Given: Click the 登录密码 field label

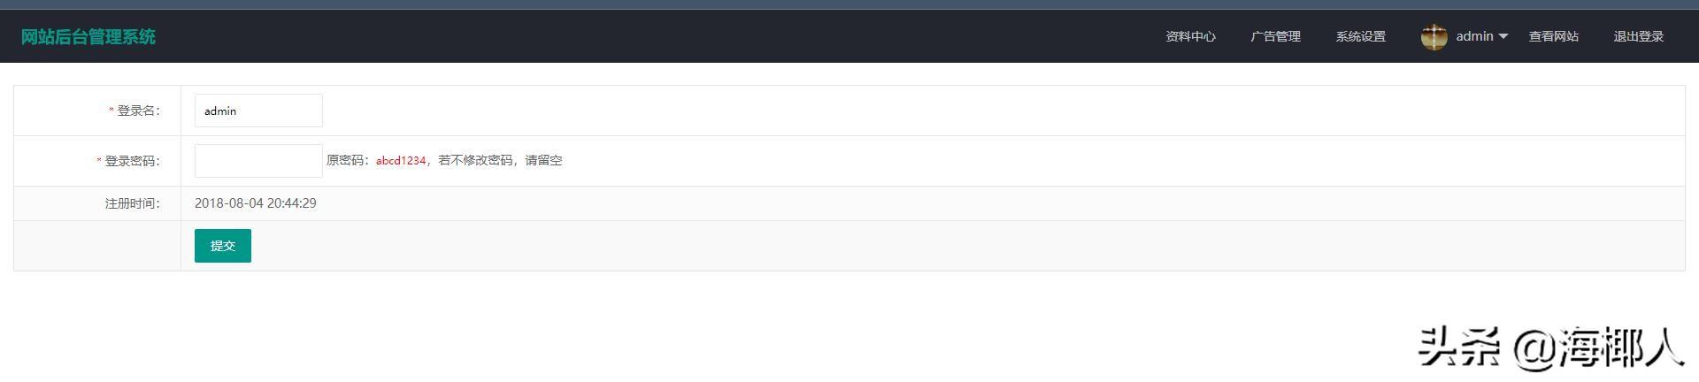Looking at the screenshot, I should [x=133, y=161].
